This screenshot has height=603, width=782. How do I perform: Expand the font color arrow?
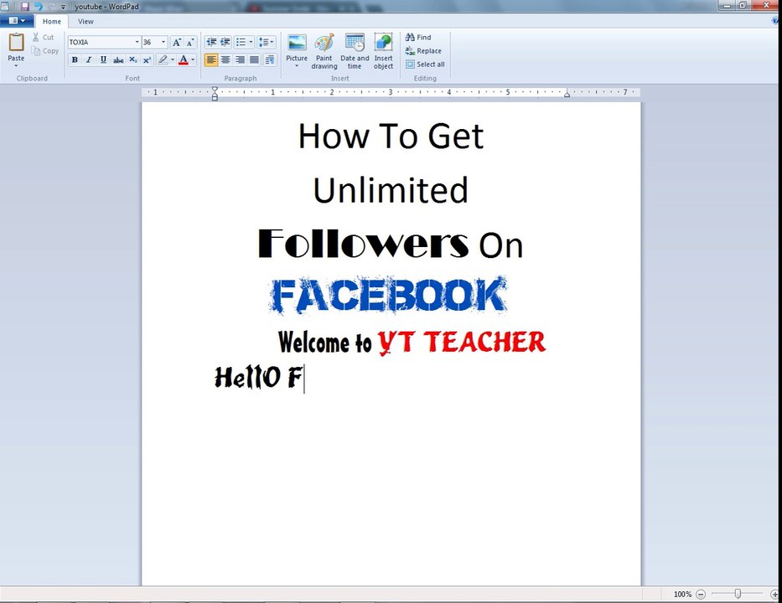click(x=193, y=60)
